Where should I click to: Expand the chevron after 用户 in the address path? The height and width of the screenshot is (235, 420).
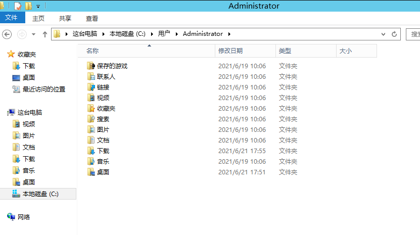coord(177,34)
